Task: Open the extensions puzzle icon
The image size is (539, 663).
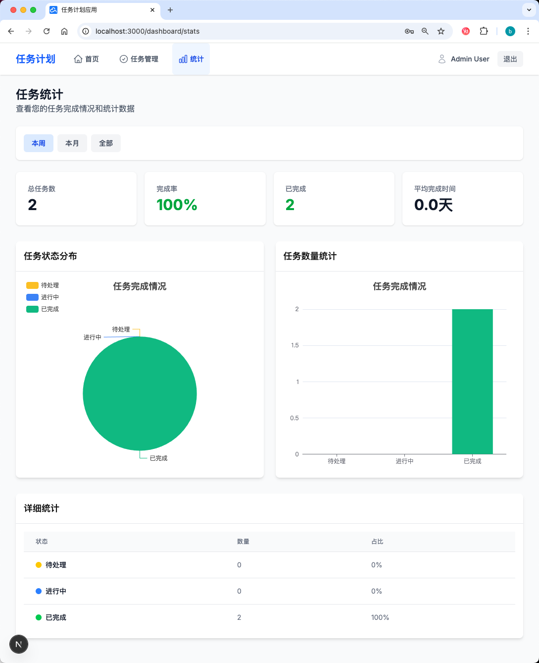Action: coord(484,31)
